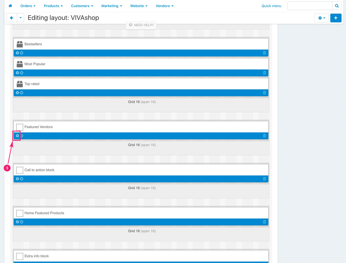Click the back arrow button
346x263 pixels.
12,18
